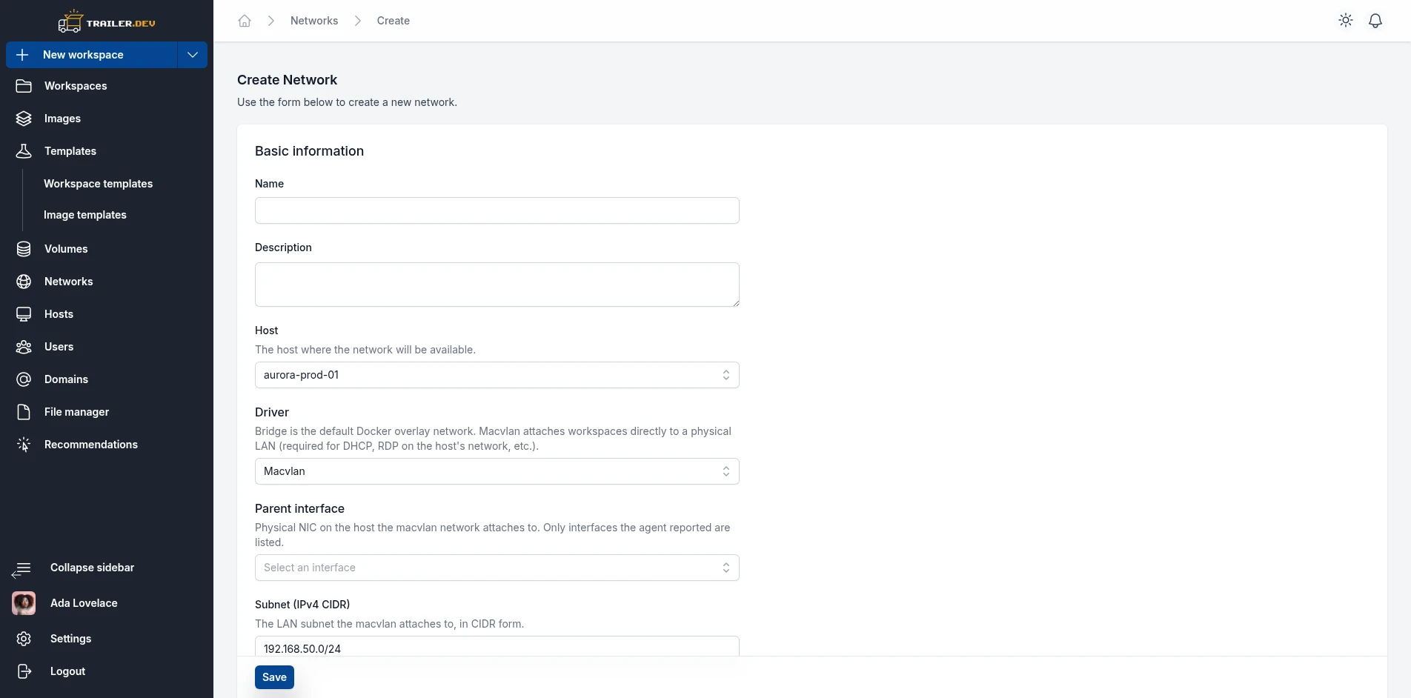Open the Driver dropdown showing Macvlan
The image size is (1411, 698).
pyautogui.click(x=497, y=471)
